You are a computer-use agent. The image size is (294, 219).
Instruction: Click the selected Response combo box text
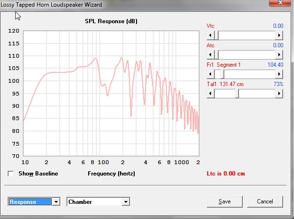(30, 202)
